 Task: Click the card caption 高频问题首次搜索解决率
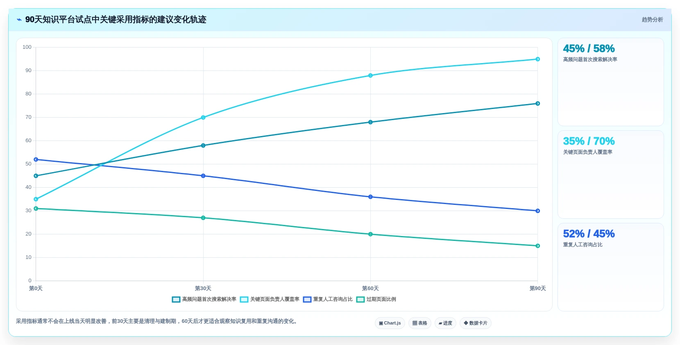pos(590,59)
